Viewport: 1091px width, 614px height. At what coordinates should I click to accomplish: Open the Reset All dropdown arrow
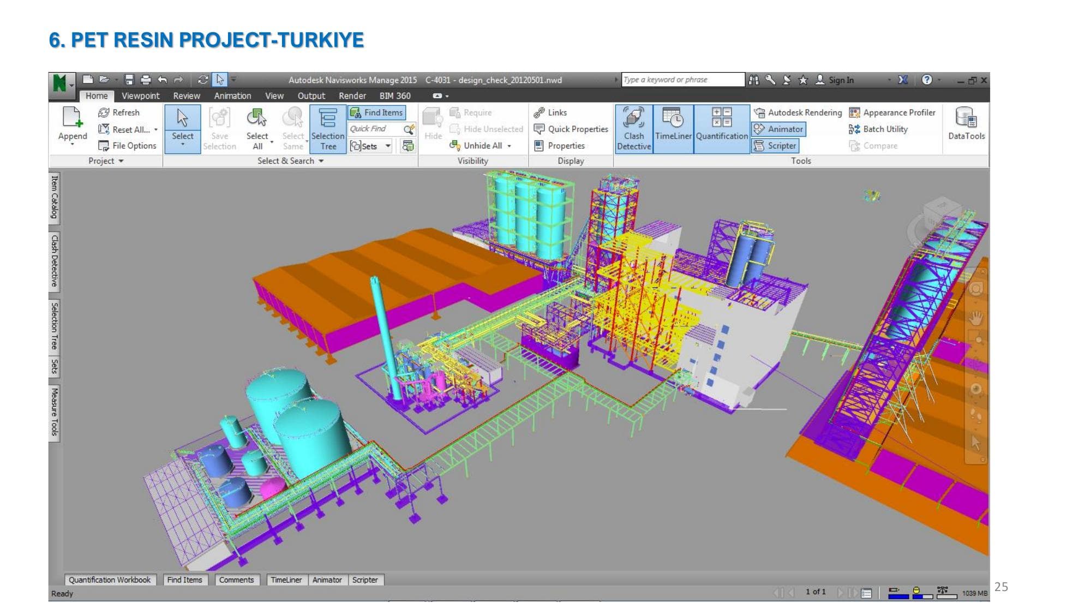coord(156,130)
